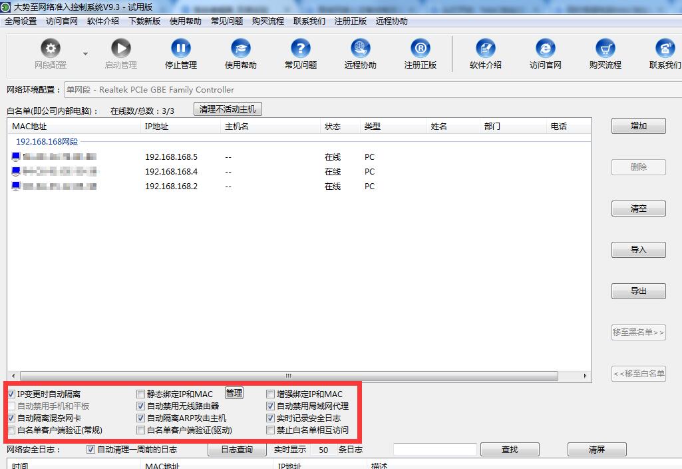Open the 访问官网 menu item
This screenshot has height=469, width=682.
tap(62, 21)
